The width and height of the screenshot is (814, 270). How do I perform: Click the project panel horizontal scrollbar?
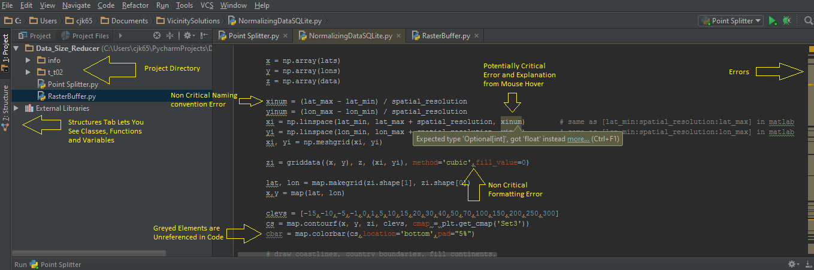click(88, 254)
